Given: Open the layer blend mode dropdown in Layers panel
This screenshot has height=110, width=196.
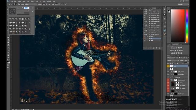Looking at the screenshot, I should click(x=173, y=61).
